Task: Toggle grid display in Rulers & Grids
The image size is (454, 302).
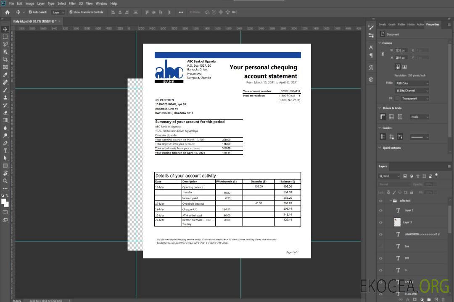Action: point(391,117)
